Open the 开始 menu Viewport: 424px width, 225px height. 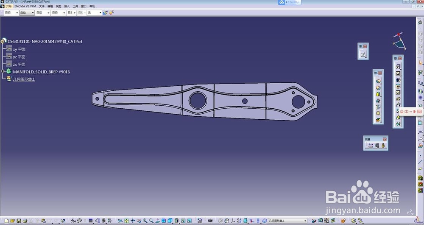tap(9, 6)
